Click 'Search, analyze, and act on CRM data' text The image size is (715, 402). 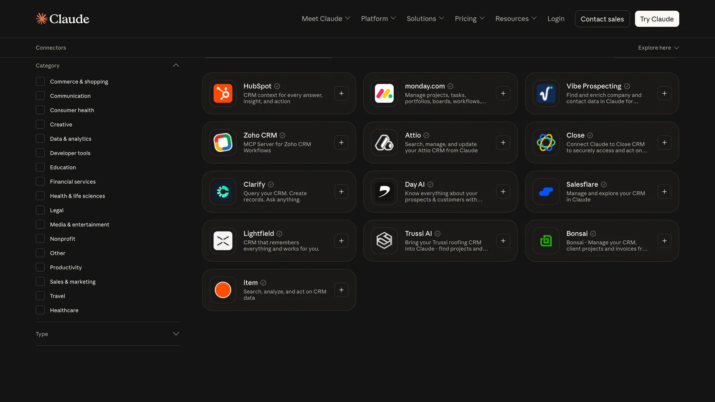click(x=285, y=295)
